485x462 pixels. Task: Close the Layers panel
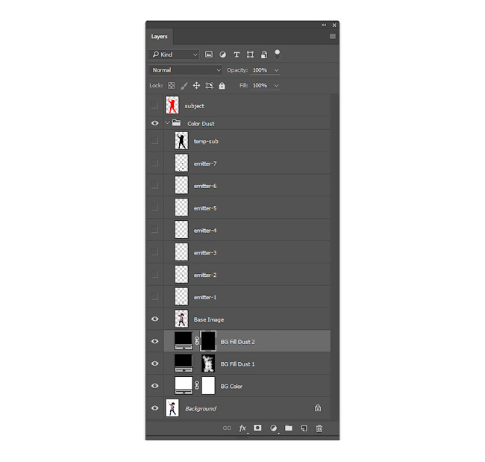click(334, 25)
